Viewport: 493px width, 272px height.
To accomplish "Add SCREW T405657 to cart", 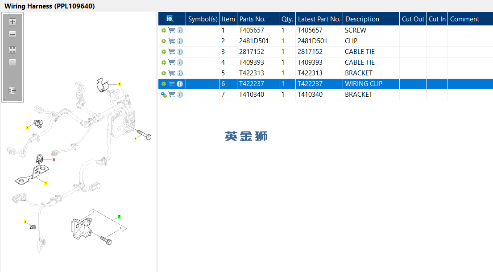I will (x=172, y=30).
